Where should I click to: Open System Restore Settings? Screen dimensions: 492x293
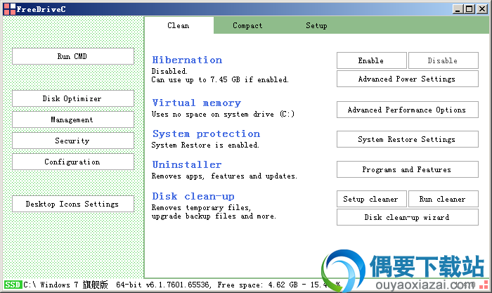(407, 139)
